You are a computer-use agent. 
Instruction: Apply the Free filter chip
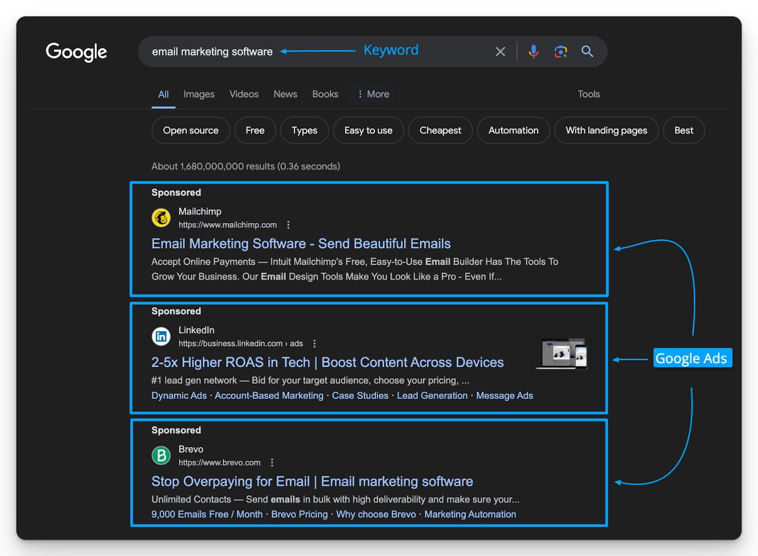pos(255,130)
